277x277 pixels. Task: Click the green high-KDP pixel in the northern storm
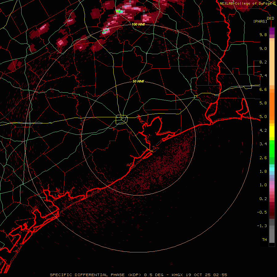tap(119, 11)
